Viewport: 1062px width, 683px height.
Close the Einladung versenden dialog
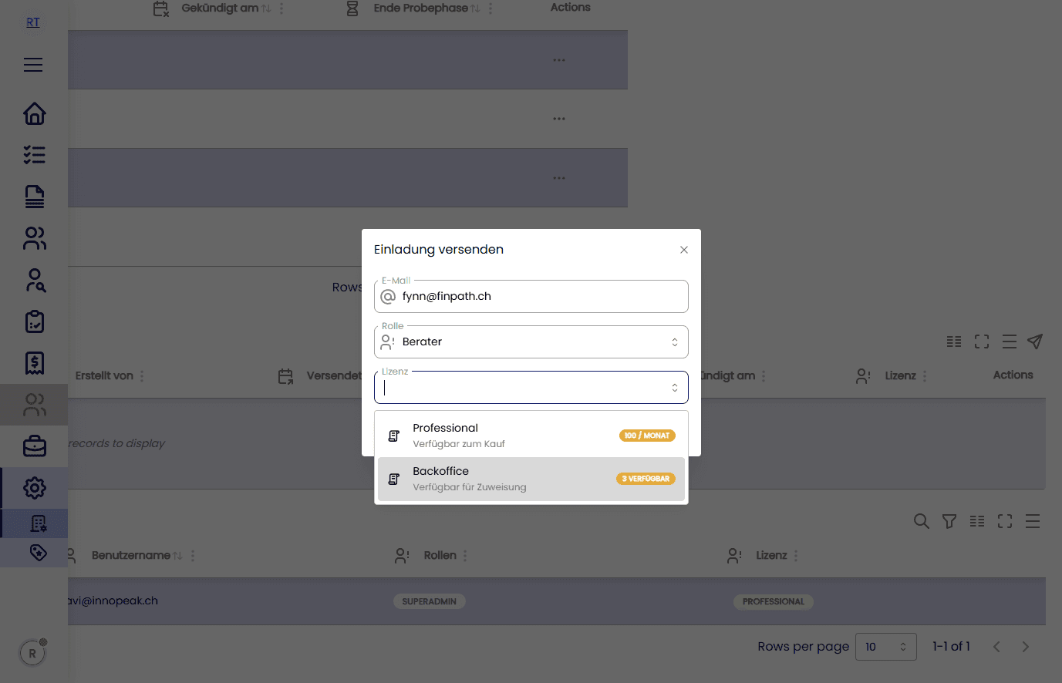683,250
